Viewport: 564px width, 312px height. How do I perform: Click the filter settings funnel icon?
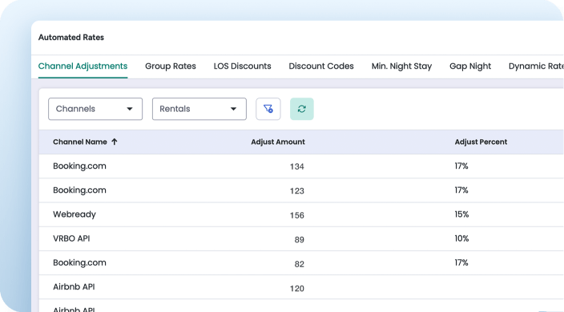pyautogui.click(x=268, y=109)
